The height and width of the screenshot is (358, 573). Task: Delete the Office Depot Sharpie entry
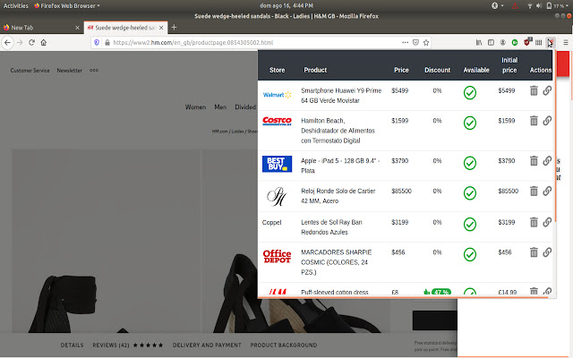[x=534, y=252]
